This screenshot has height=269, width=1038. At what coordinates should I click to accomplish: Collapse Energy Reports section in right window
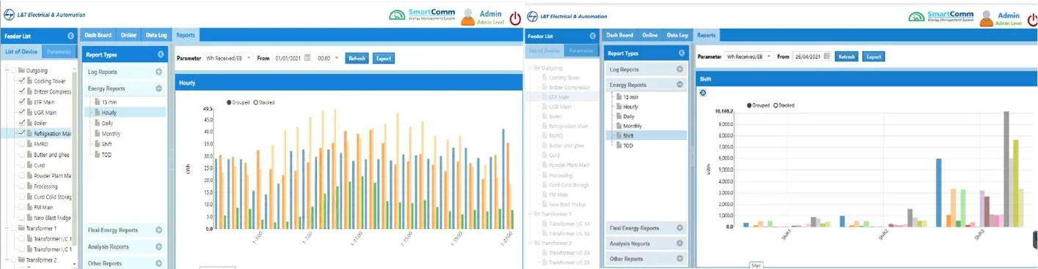point(680,85)
